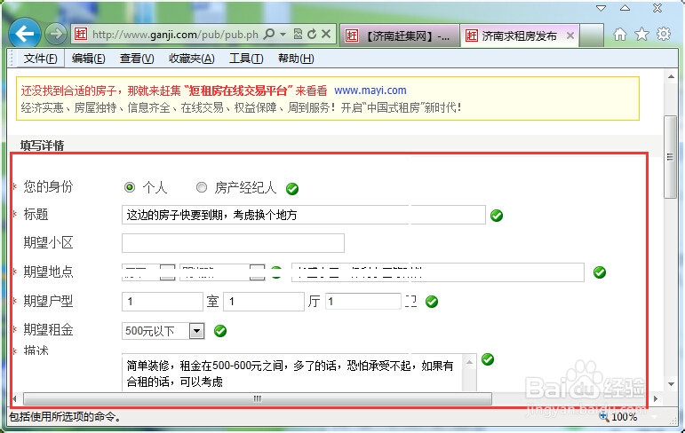This screenshot has width=685, height=433.
Task: Open the 帮助(H) menu
Action: point(296,58)
